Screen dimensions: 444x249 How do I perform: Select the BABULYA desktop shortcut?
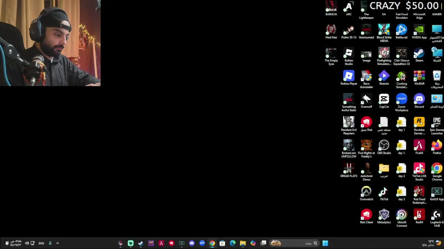[331, 9]
